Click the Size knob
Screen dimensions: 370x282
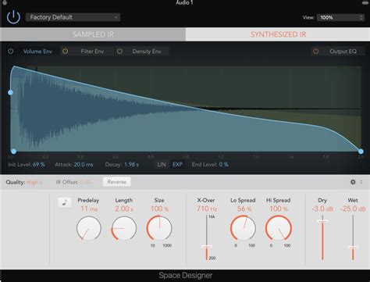(159, 228)
